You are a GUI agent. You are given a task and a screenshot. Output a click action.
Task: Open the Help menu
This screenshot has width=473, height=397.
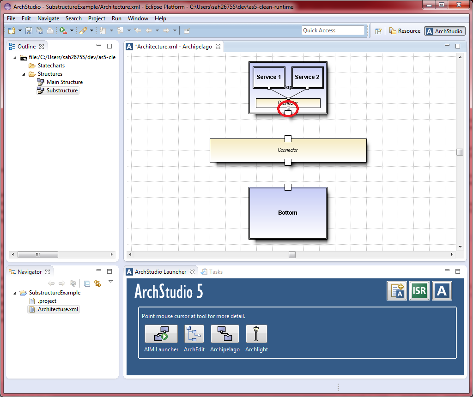point(160,18)
